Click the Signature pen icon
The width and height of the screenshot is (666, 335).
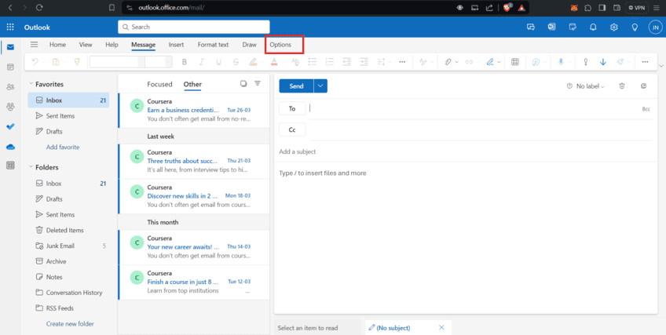490,62
